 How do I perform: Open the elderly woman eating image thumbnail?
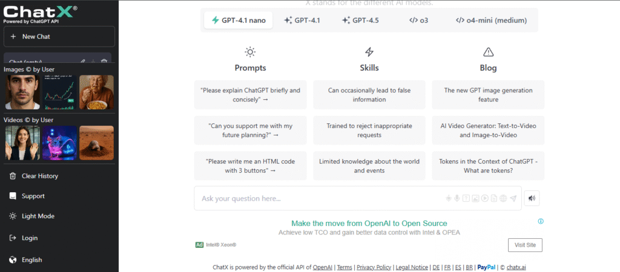(96, 92)
